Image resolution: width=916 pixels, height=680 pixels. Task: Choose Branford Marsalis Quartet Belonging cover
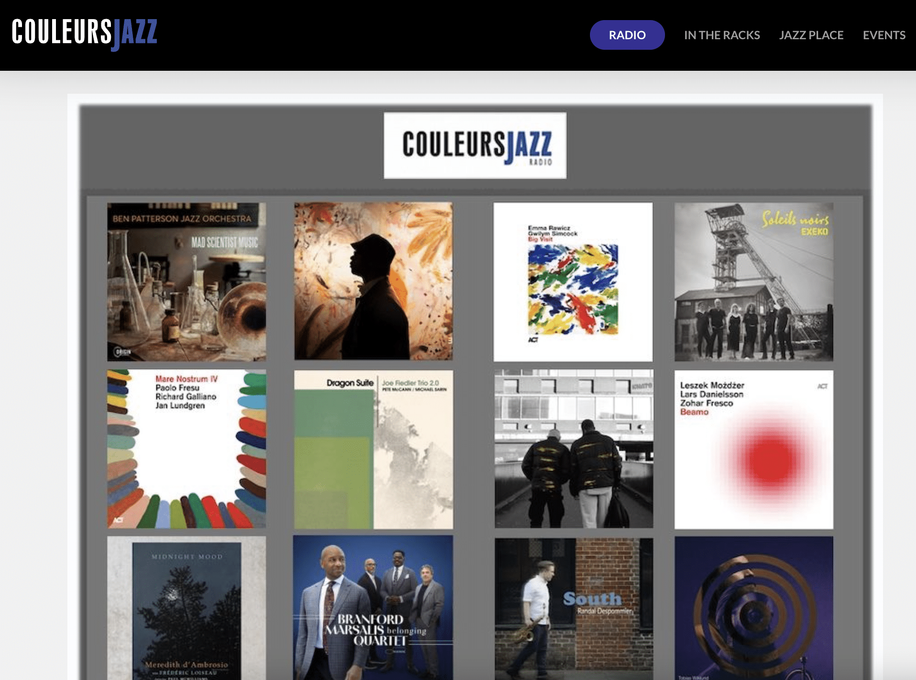[x=373, y=607]
